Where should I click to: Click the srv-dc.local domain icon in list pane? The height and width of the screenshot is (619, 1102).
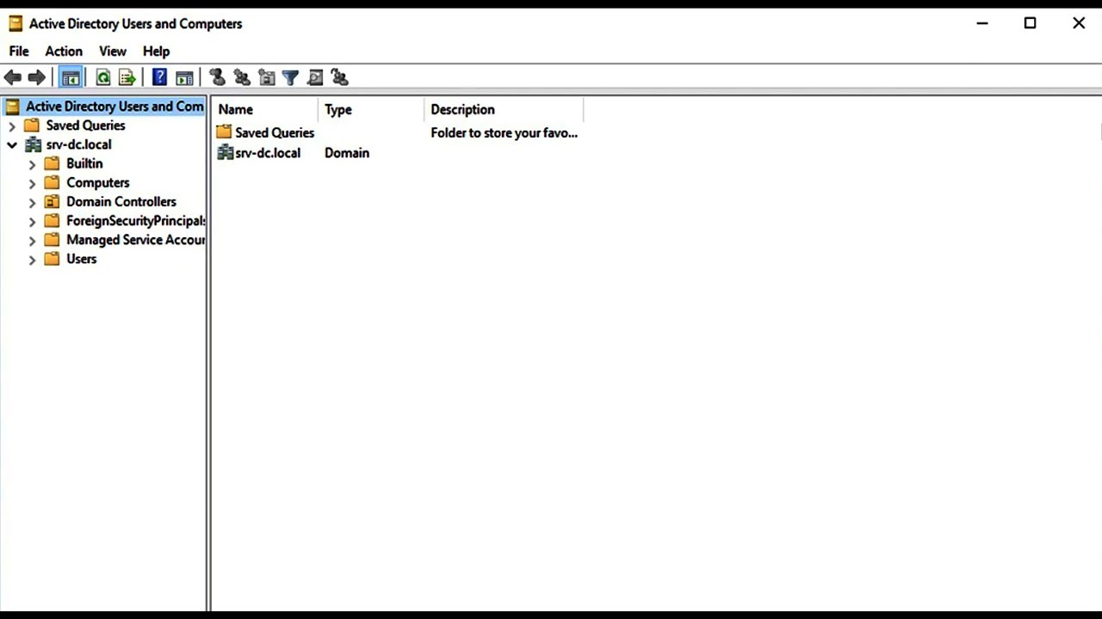coord(225,152)
